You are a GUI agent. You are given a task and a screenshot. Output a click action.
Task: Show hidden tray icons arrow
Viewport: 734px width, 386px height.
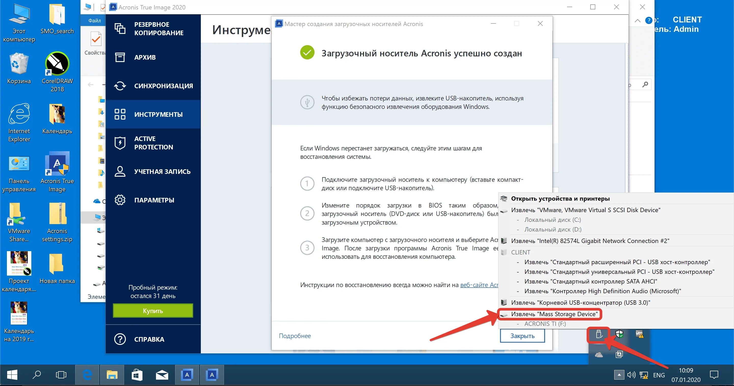click(619, 375)
